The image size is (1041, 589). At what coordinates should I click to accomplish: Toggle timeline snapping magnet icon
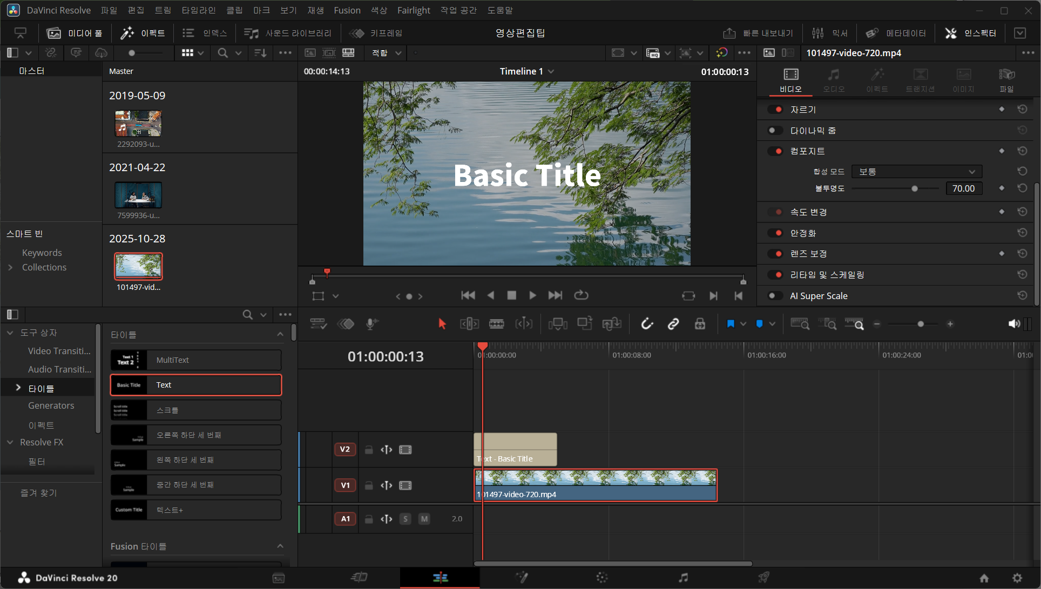pyautogui.click(x=647, y=324)
